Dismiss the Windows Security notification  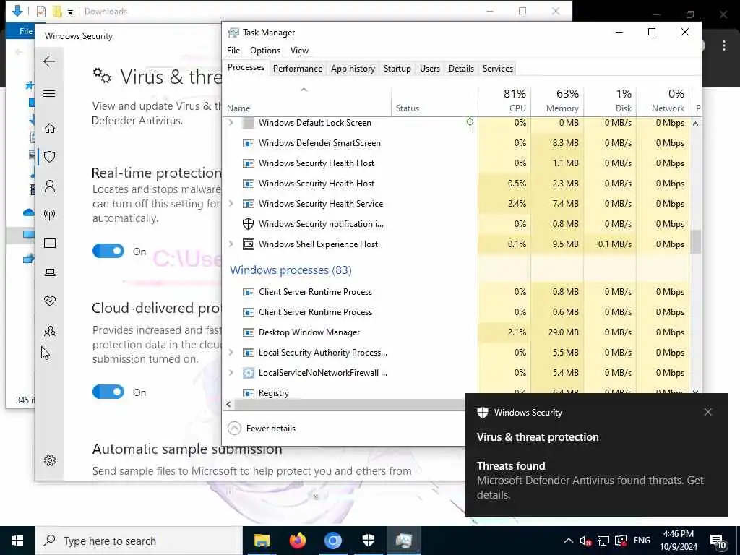coord(708,412)
